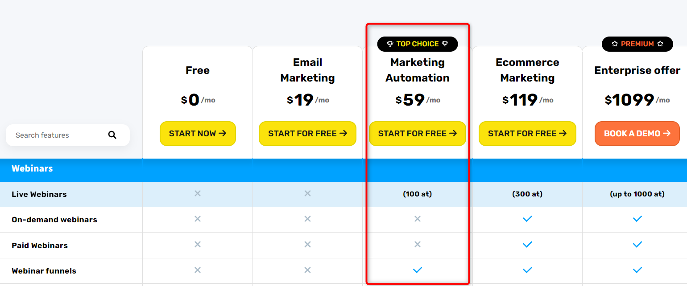Click the Search features input field

pyautogui.click(x=68, y=135)
